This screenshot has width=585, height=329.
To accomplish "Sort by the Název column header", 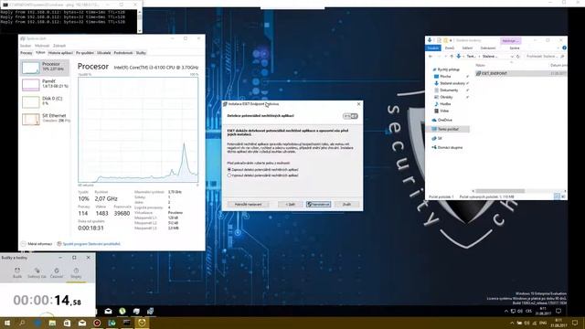I will pyautogui.click(x=481, y=65).
